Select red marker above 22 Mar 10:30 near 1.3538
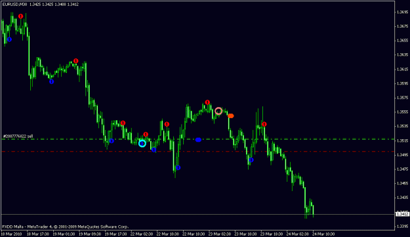 tap(167, 124)
